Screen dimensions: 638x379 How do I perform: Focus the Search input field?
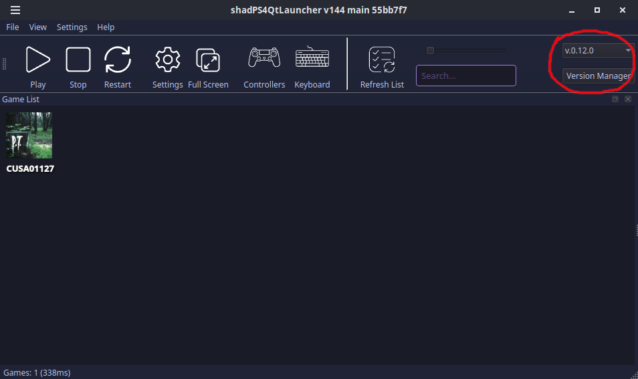466,76
